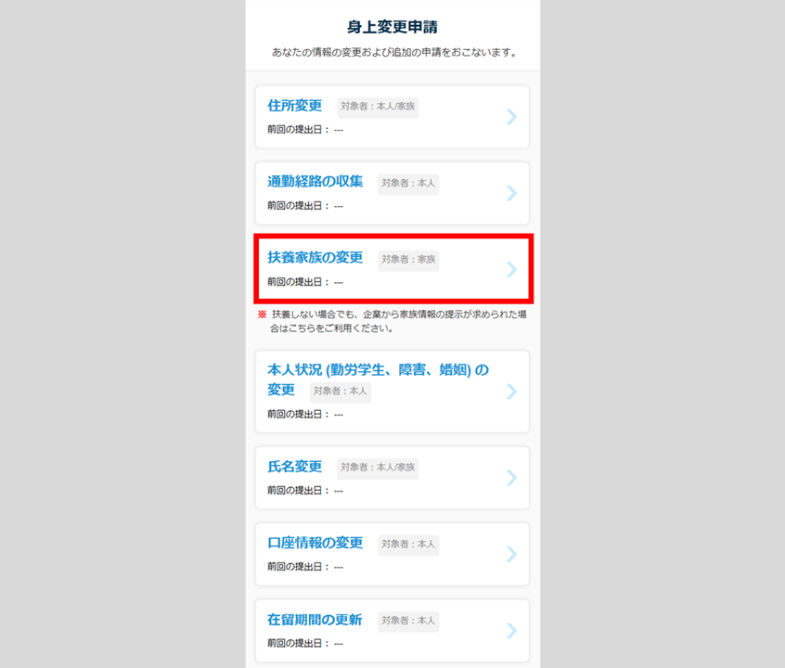Click the chevron arrow on 在留期間の更新 card

point(511,631)
